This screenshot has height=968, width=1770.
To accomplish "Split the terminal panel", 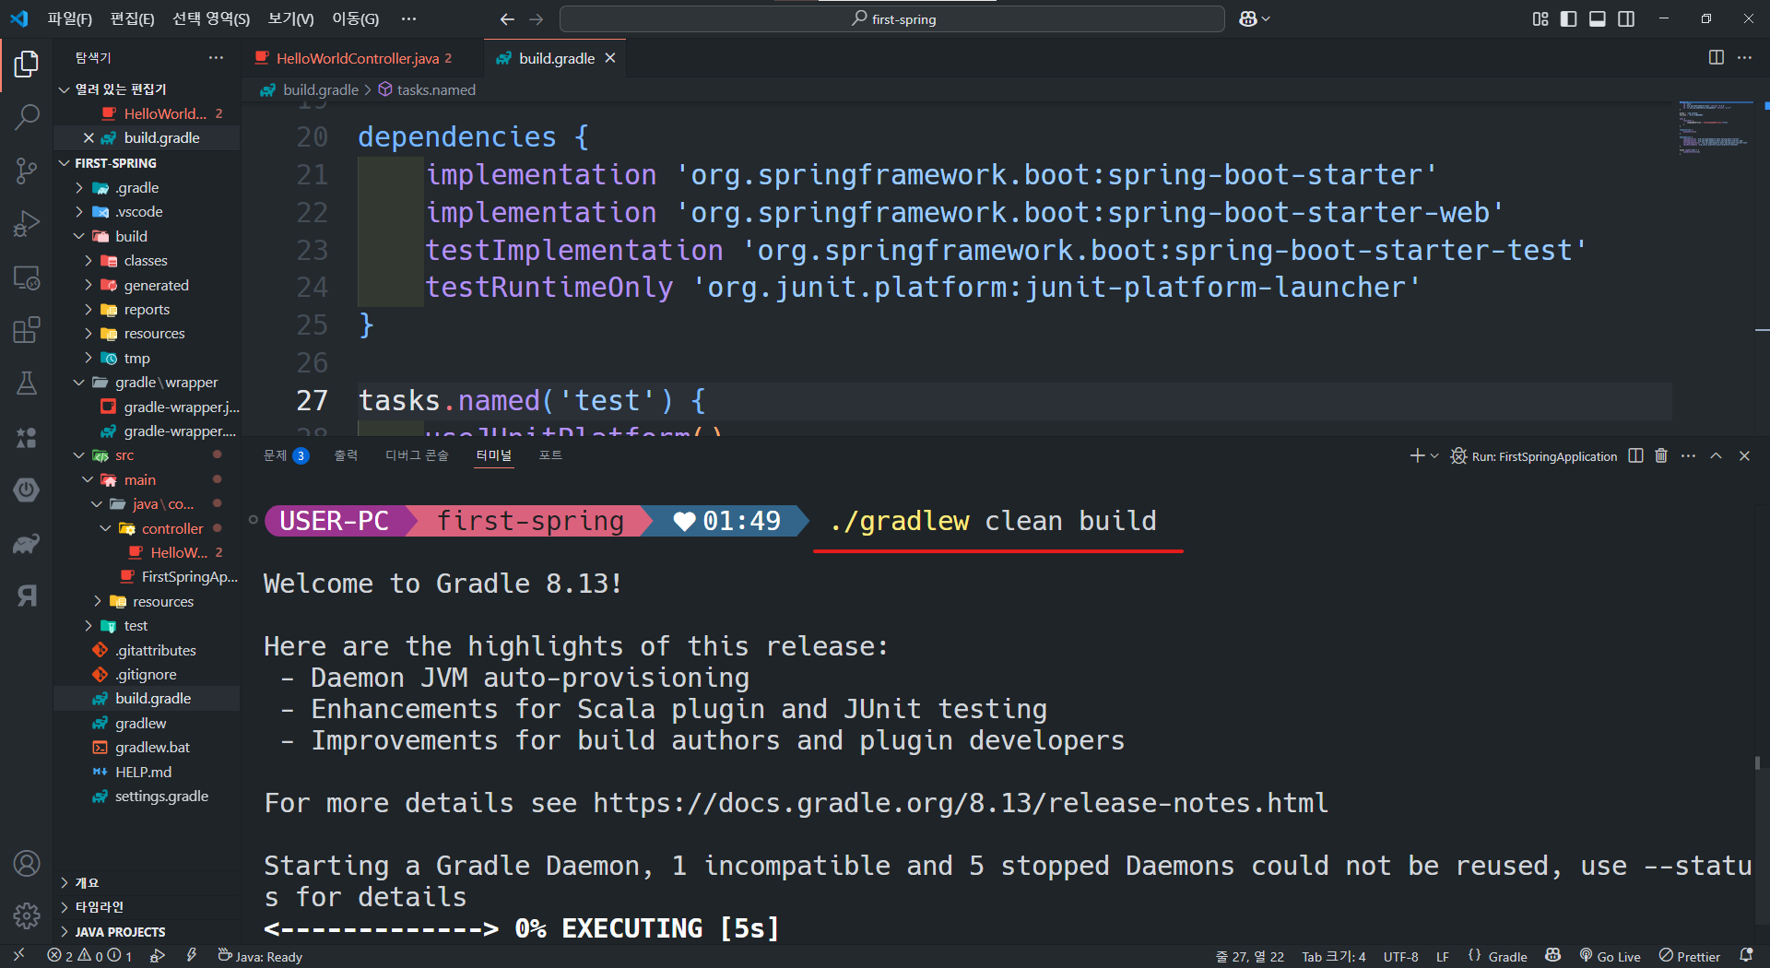I will [x=1635, y=455].
